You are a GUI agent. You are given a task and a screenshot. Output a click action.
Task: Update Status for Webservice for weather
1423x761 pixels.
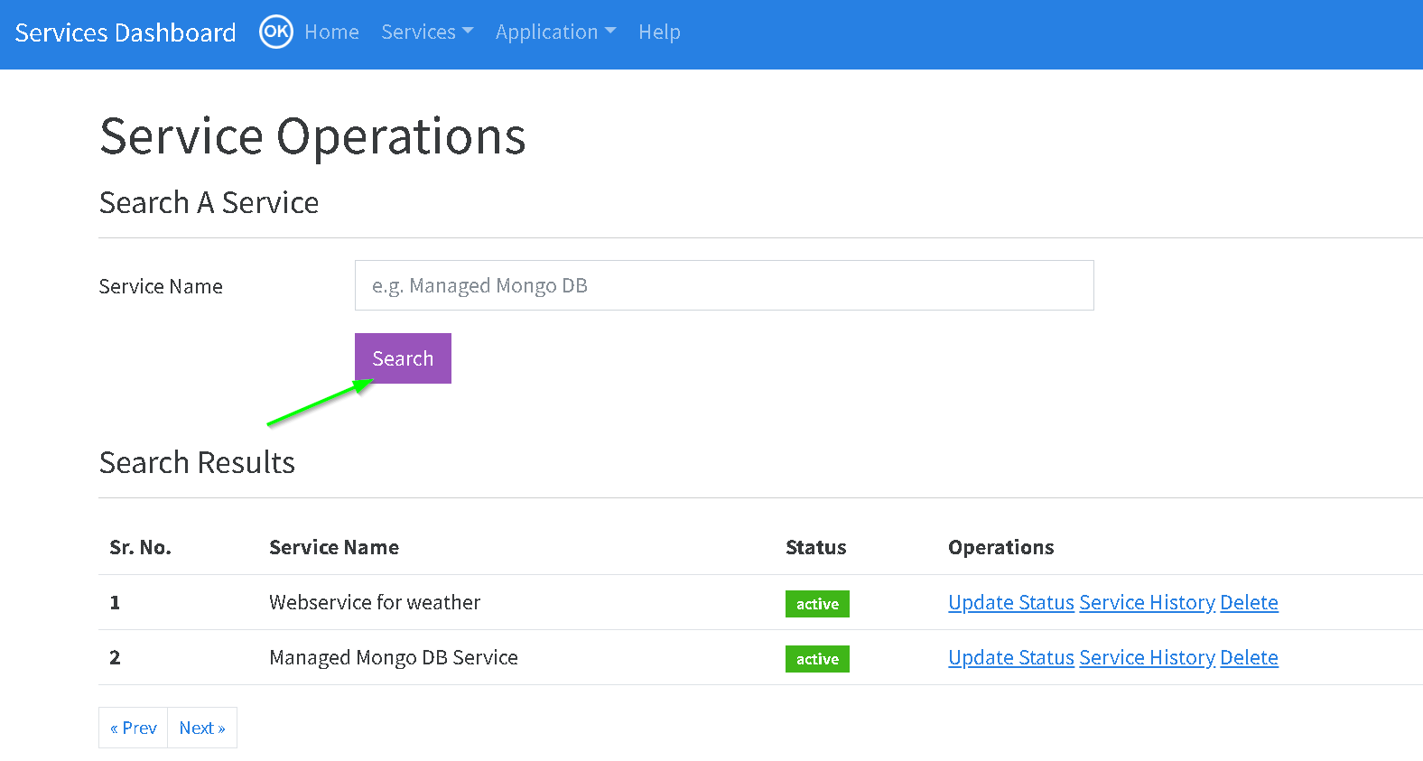coord(1011,602)
